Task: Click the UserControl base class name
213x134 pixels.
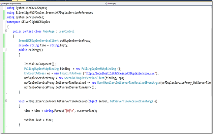Action: [66, 31]
